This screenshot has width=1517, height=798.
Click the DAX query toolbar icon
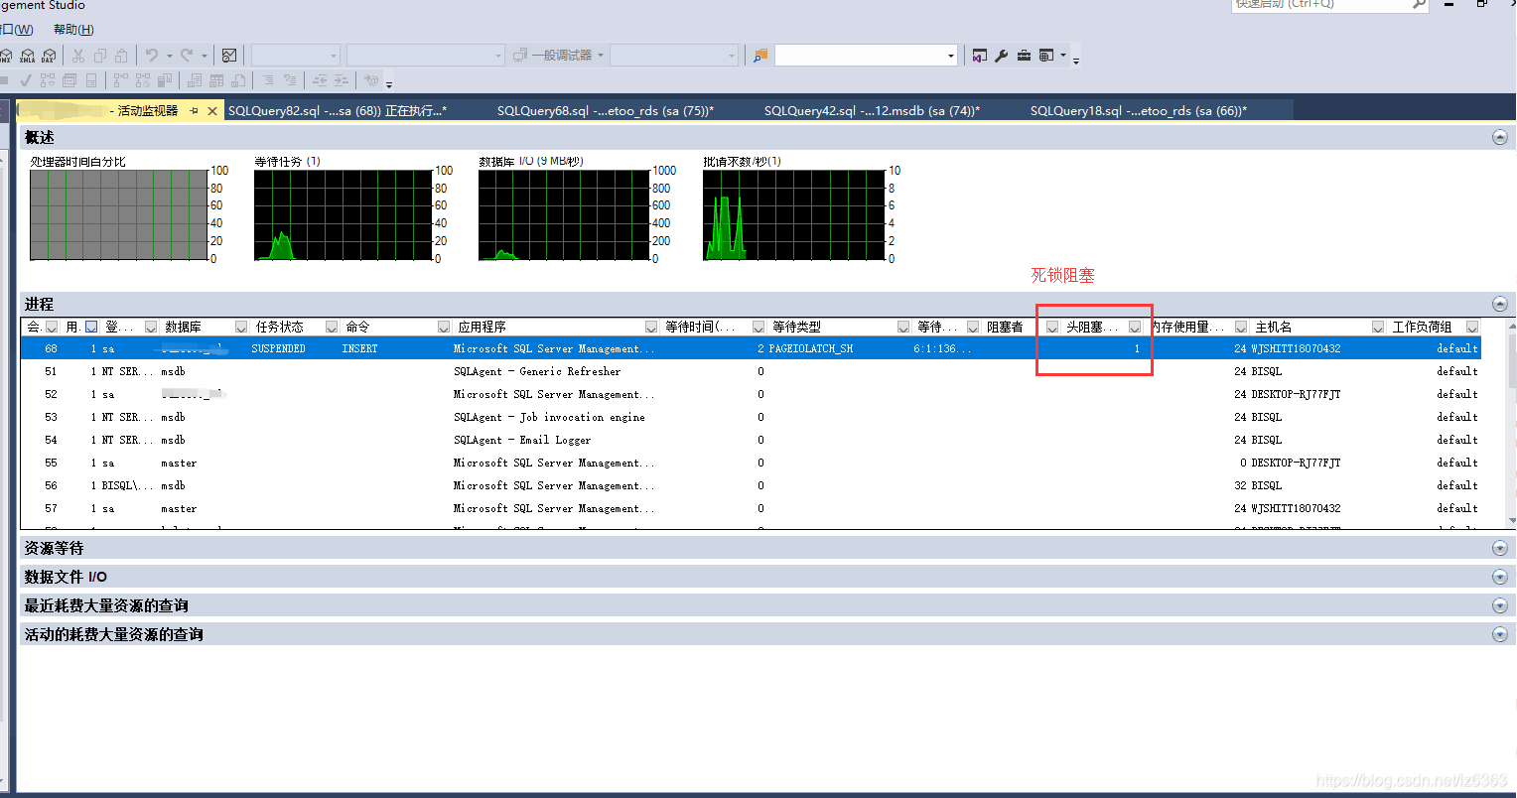(49, 56)
